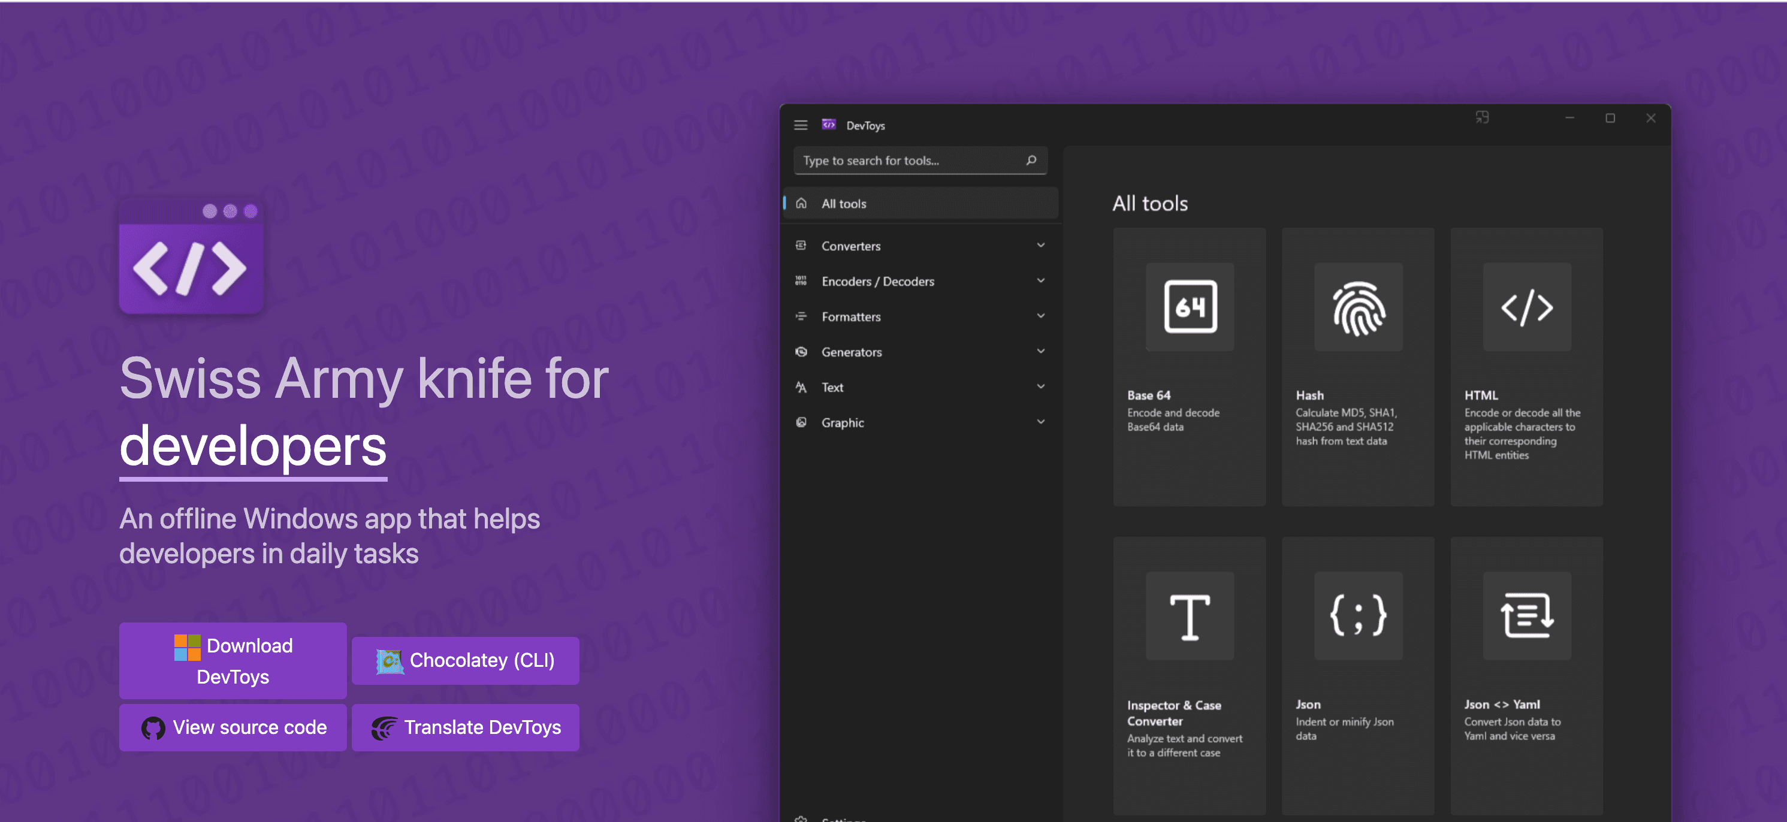Expand the Generators group chevron

[1040, 352]
